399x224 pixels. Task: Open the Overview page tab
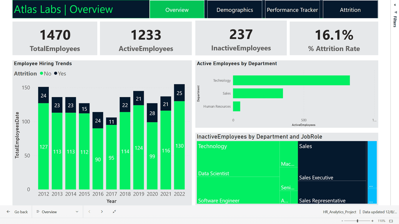(177, 10)
